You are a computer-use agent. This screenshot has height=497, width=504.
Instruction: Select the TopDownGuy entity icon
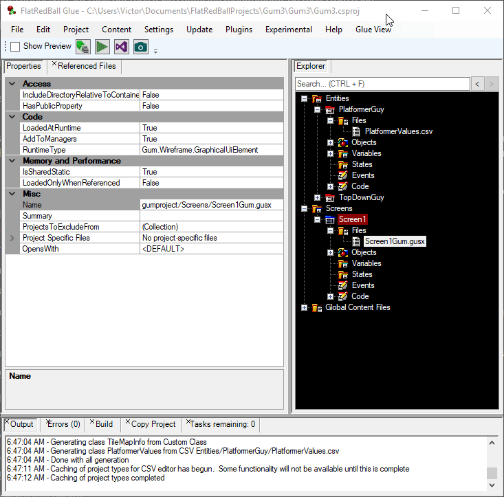point(330,197)
